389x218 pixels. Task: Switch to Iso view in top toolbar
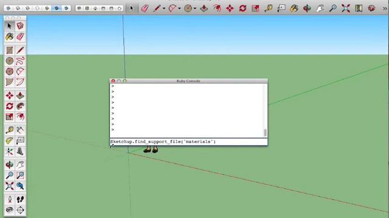pos(79,8)
